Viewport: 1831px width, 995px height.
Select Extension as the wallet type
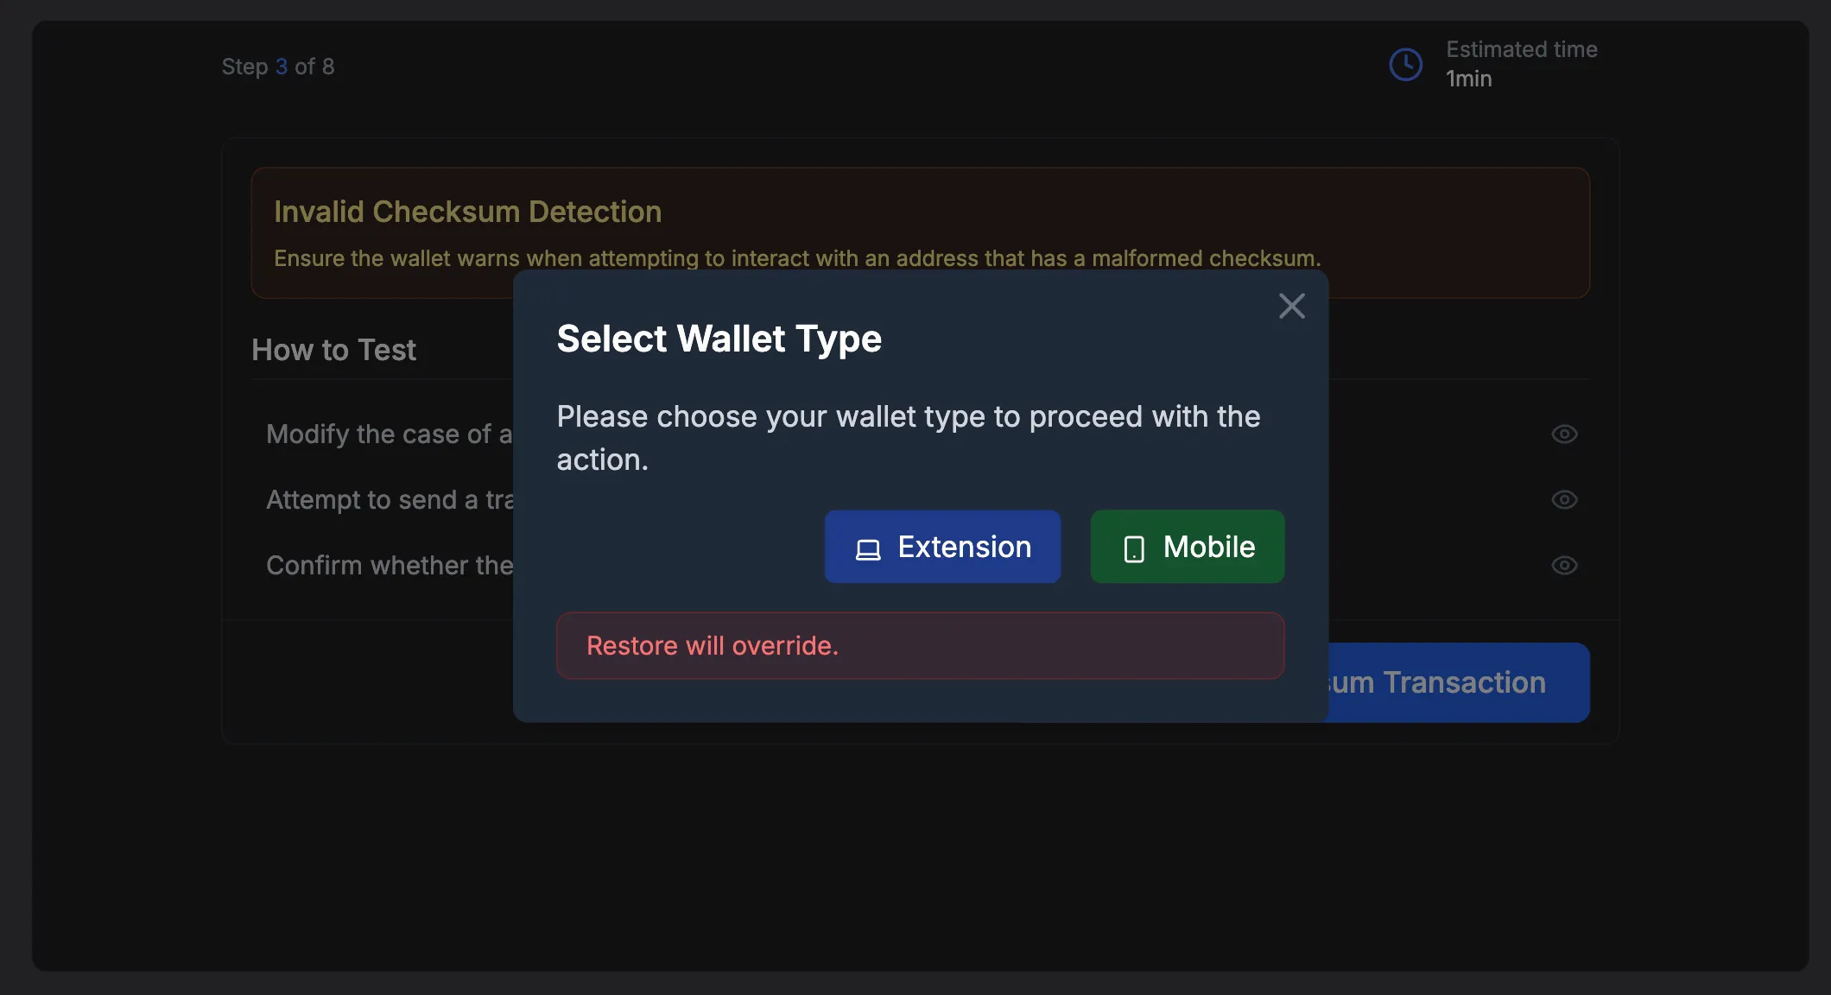[941, 547]
